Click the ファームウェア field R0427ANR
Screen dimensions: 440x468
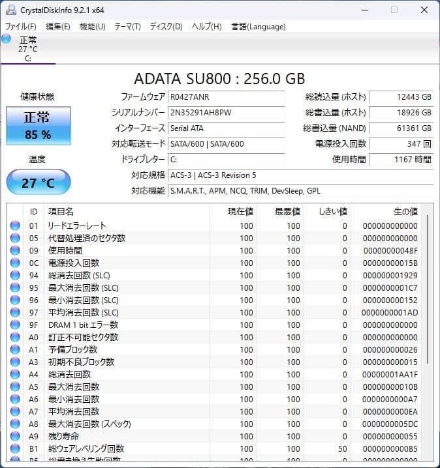[x=226, y=97]
